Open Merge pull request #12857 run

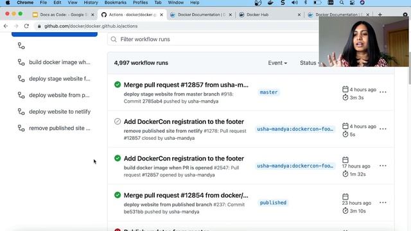coord(186,85)
